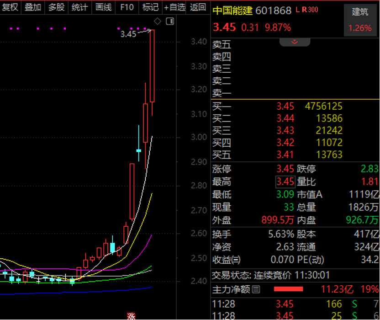Select the 买一 bid price 3.45 row
380x320 pixels.
pyautogui.click(x=285, y=107)
